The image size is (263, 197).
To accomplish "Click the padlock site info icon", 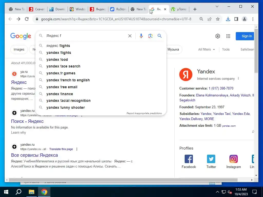I will pos(37,19).
